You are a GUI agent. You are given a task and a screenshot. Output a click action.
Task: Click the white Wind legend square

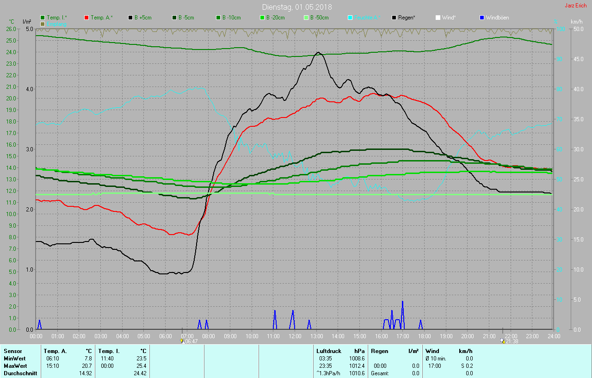pos(438,18)
